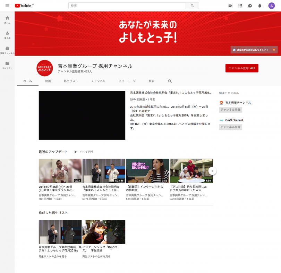Open the notifications bell
The image size is (281, 273).
pos(259,6)
